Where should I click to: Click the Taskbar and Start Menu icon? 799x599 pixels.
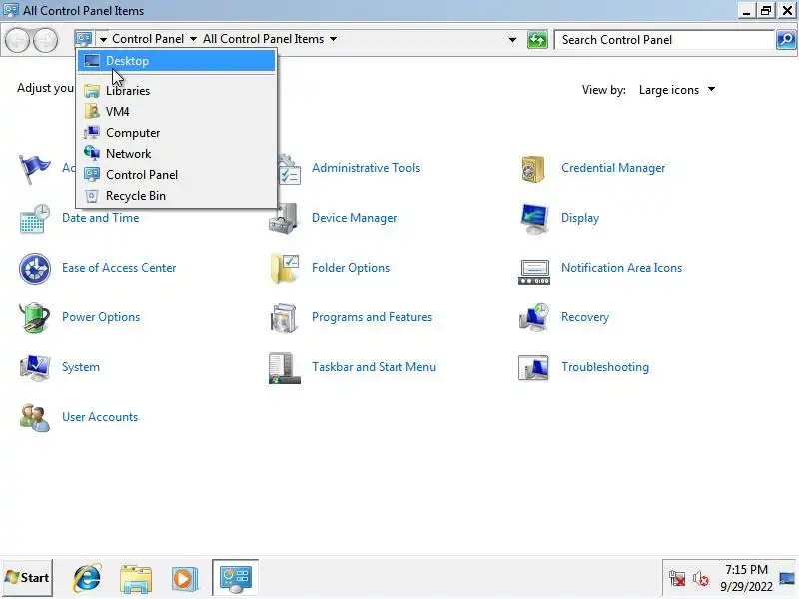[x=284, y=367]
